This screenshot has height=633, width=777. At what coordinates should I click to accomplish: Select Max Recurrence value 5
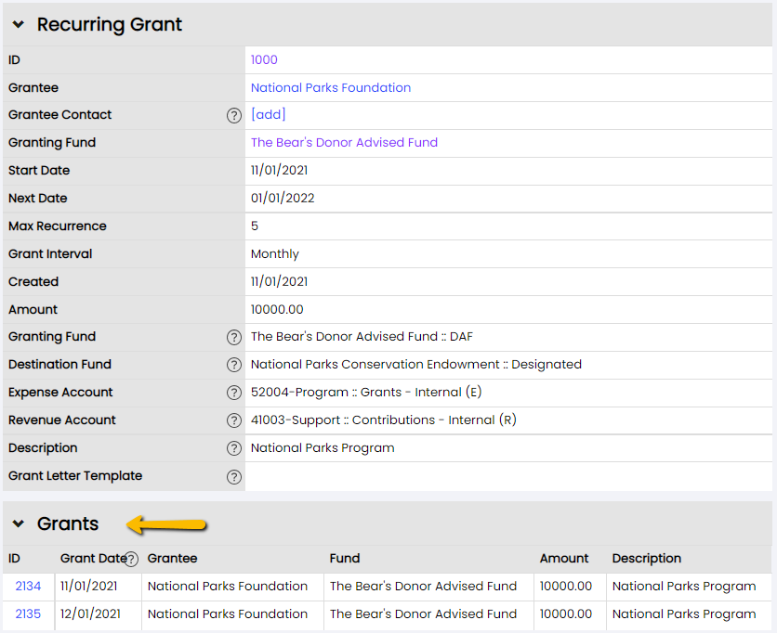point(255,226)
